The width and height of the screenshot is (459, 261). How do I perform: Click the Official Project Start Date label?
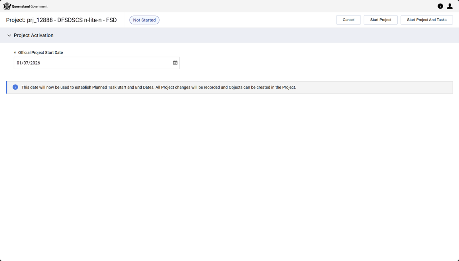(x=41, y=53)
